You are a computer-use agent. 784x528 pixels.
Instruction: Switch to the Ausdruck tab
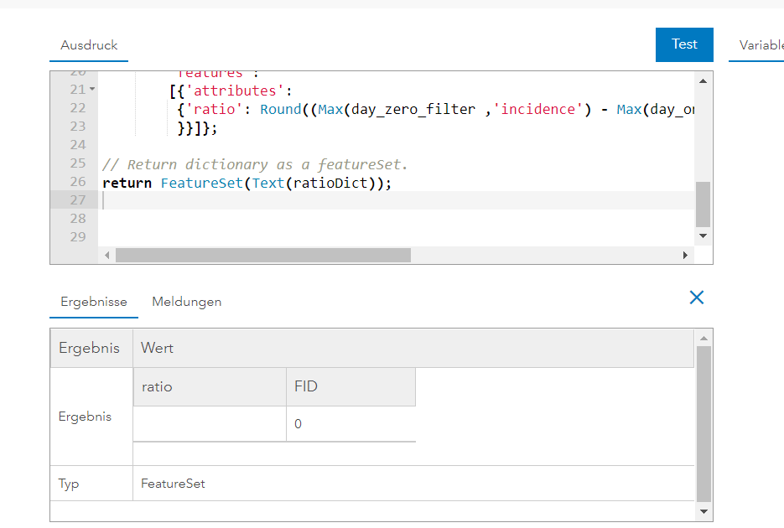coord(89,45)
